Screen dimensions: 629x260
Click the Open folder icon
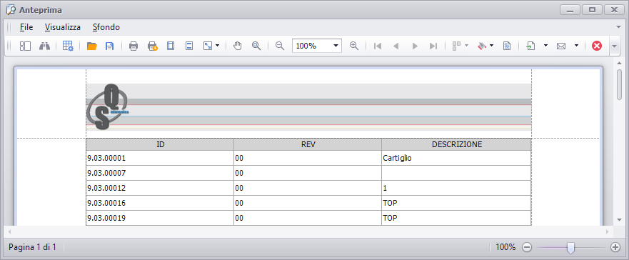[92, 46]
